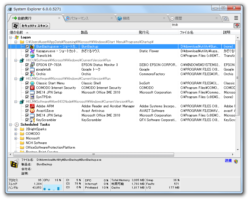The width and height of the screenshot is (249, 200).
Task: Toggle the Orchis autorun checkbox
Action: (27, 74)
